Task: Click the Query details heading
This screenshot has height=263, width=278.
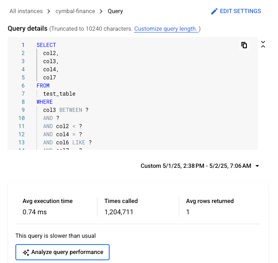Action: coord(28,28)
